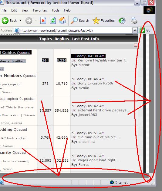Click the arrow icon before 'Today, 09:42 AM'
Screen dimensions: 162x191
[73, 106]
